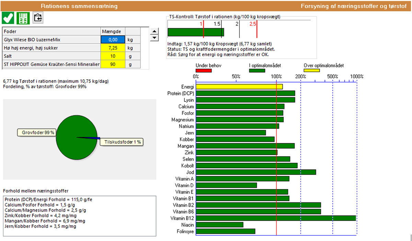Viewport: 412px width, 241px height.
Task: Click the green checkmark icon
Action: click(x=8, y=18)
